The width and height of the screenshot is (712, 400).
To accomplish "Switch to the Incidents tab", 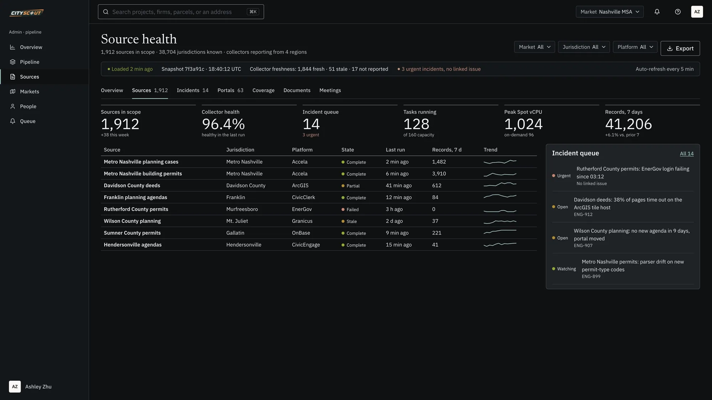I will pyautogui.click(x=193, y=90).
